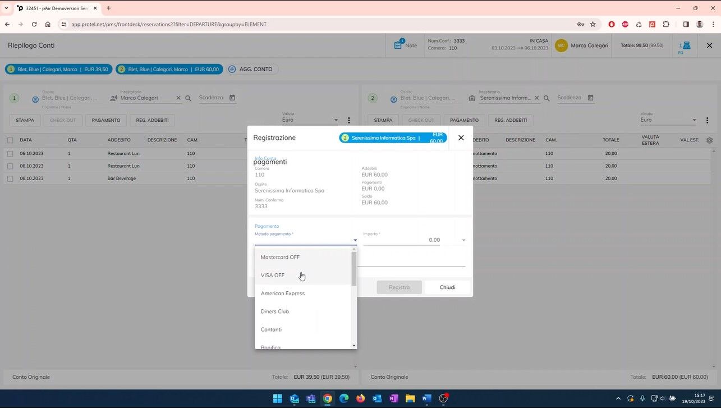721x408 pixels.
Task: Toggle the select-all checkbox in DATA header
Action: click(10, 140)
